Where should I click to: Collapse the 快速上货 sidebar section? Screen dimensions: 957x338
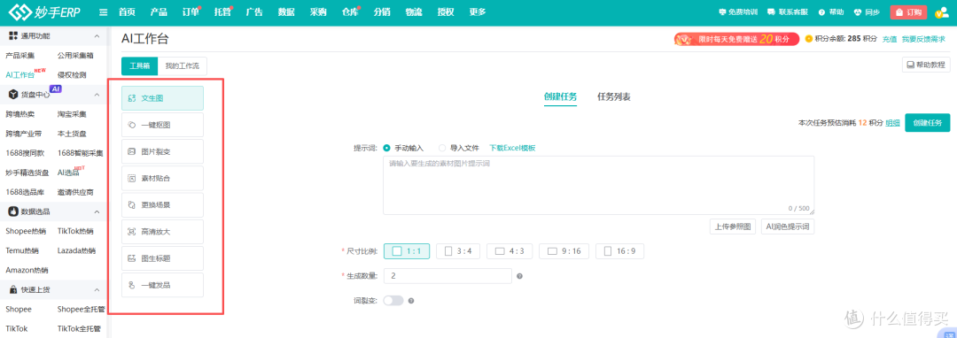(97, 290)
